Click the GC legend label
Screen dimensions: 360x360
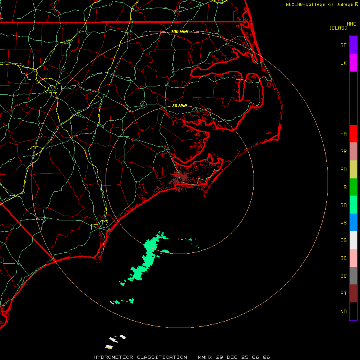click(343, 276)
